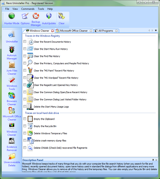
Task: Click the Recent Documents History clock icon
Action: pyautogui.click(x=30, y=42)
